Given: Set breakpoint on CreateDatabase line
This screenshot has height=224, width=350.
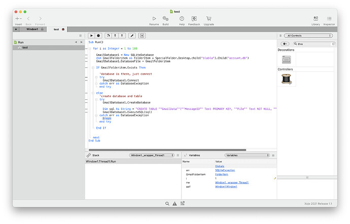Looking at the screenshot, I should (x=86, y=103).
